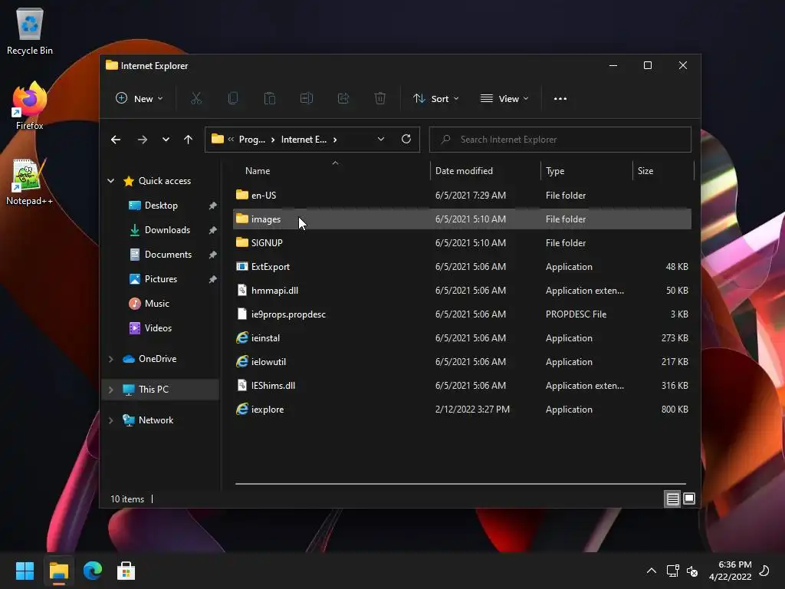Expand the Network tree node
The width and height of the screenshot is (785, 589).
point(110,420)
